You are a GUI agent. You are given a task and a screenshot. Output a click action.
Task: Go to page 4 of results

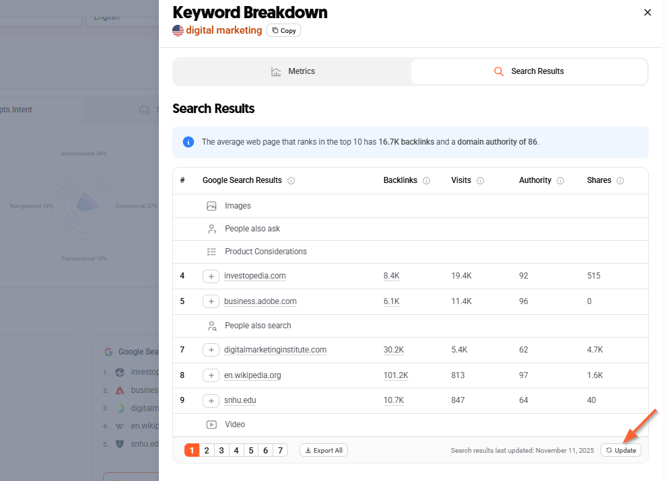click(x=236, y=450)
